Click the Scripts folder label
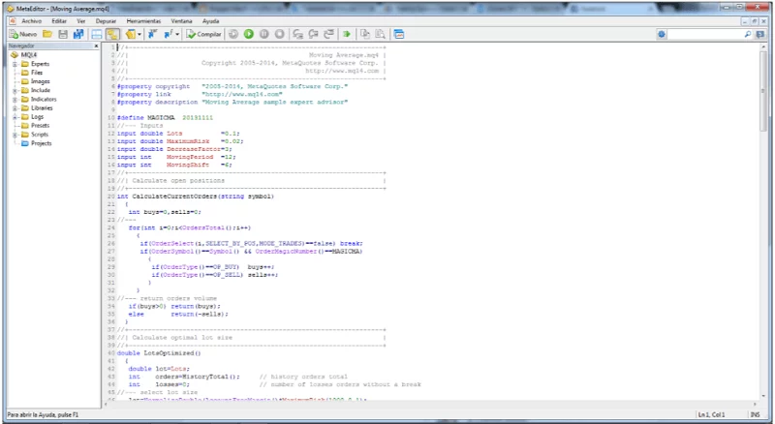This screenshot has width=775, height=424. coord(40,135)
